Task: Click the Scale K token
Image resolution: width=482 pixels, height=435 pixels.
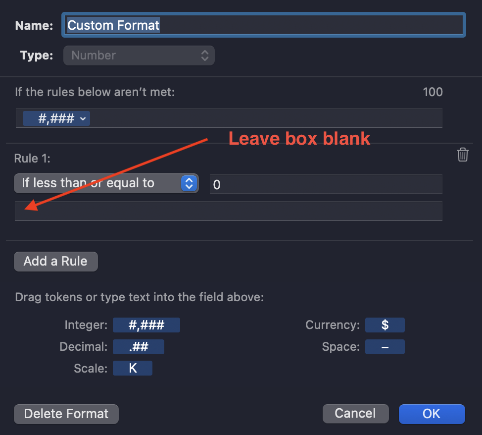Action: click(x=132, y=369)
